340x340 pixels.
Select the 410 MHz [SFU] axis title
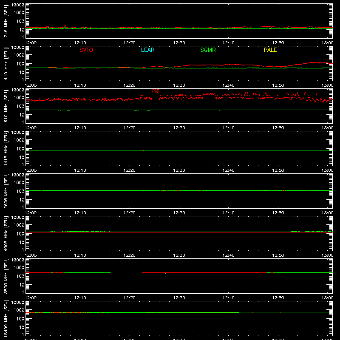[6, 63]
